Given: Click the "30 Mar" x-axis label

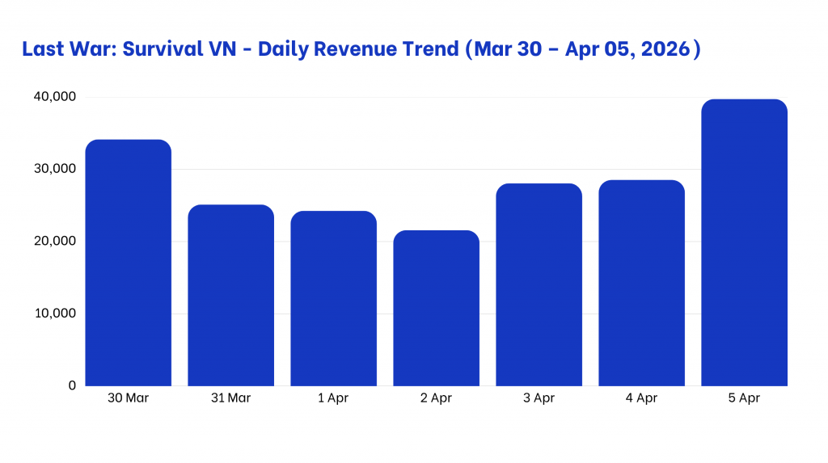Looking at the screenshot, I should click(128, 398).
